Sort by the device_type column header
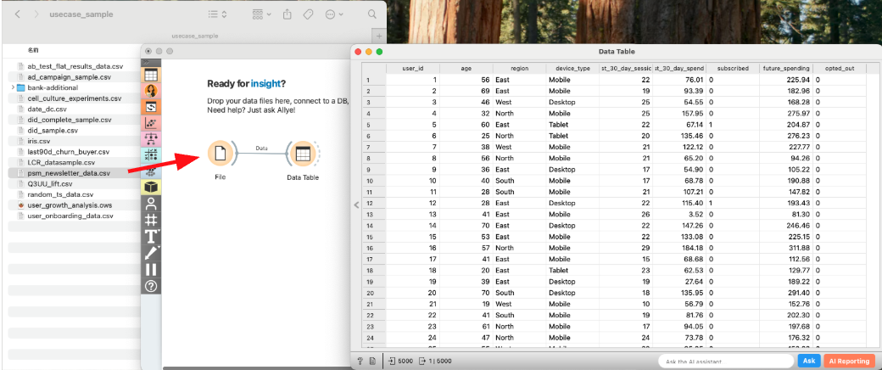The width and height of the screenshot is (882, 370). coord(572,68)
